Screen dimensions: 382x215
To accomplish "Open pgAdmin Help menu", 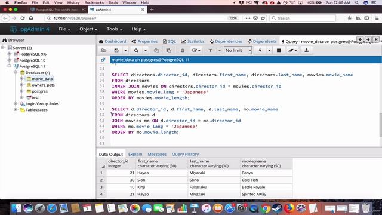I will [x=138, y=29].
